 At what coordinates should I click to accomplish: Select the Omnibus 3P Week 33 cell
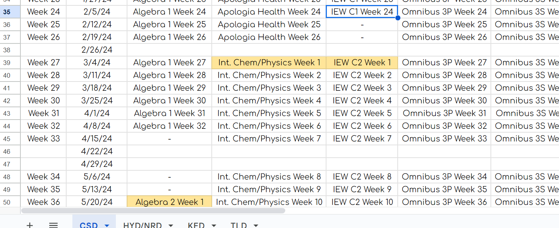coord(444,139)
